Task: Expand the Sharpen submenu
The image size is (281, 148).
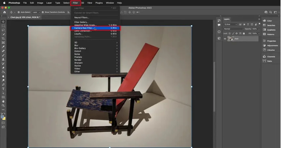Action: click(95, 63)
